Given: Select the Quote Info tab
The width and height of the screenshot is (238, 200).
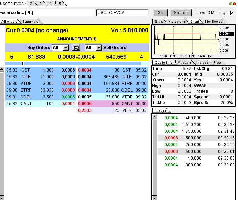Looking at the screenshot, I should point(164,63).
